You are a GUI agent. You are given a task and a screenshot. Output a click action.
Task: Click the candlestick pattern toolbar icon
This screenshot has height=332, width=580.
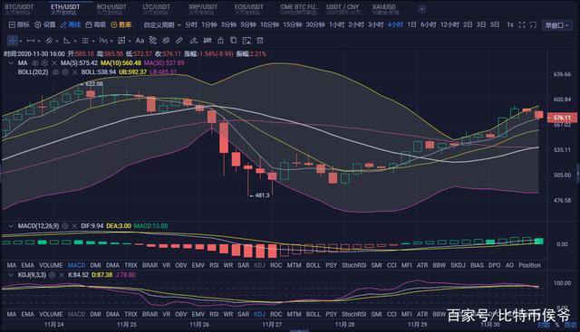click(208, 40)
